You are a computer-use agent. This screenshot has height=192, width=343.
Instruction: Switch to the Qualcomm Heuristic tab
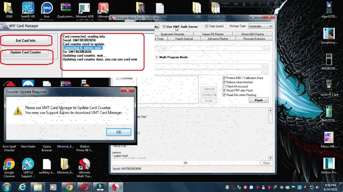click(x=173, y=34)
